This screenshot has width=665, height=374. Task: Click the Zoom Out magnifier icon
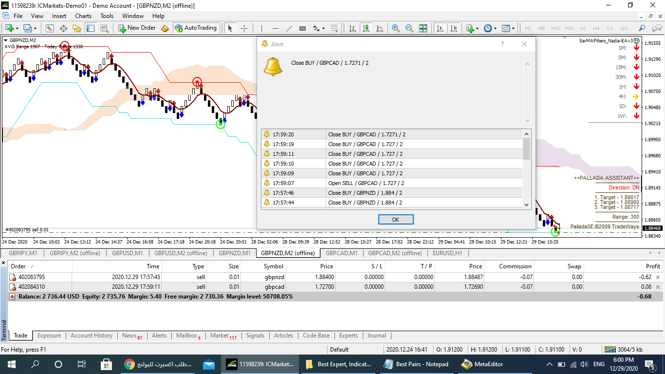409,28
